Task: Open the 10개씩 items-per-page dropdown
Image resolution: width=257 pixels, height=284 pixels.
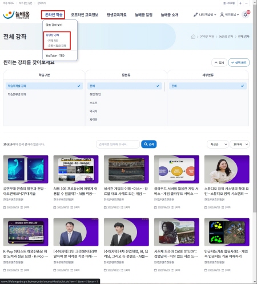Action: click(x=239, y=145)
